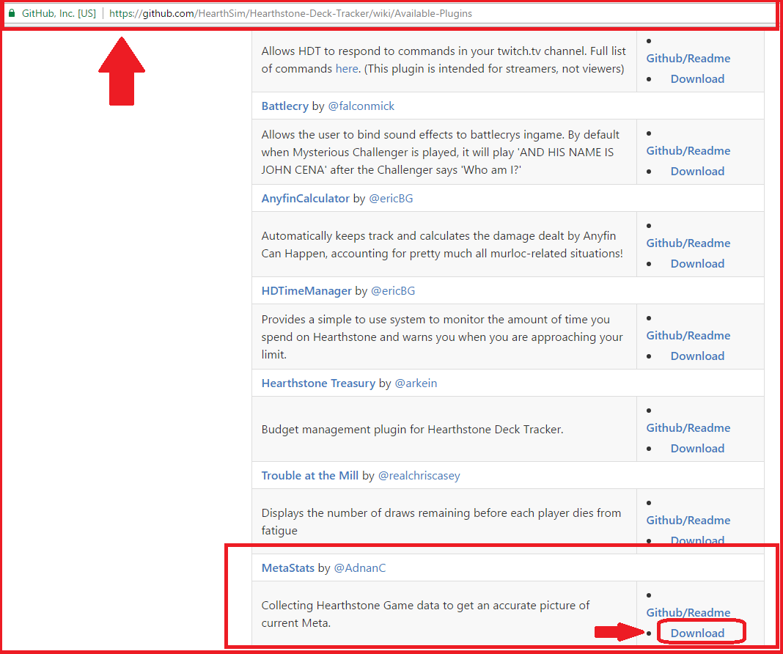This screenshot has width=783, height=654.
Task: Visit @falconmick's profile
Action: pos(361,106)
